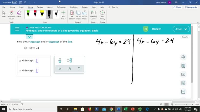The image size is (200, 112).
Task: Expand the chevron below the topic title
Action: 29,37
